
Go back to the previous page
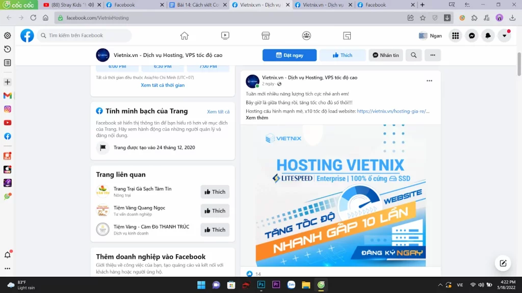(x=9, y=18)
